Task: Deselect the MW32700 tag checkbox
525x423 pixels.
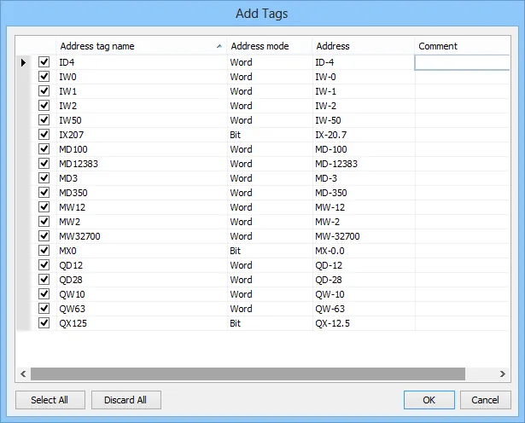Action: pyautogui.click(x=44, y=236)
